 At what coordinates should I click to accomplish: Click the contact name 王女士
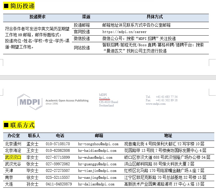[x=32, y=151]
